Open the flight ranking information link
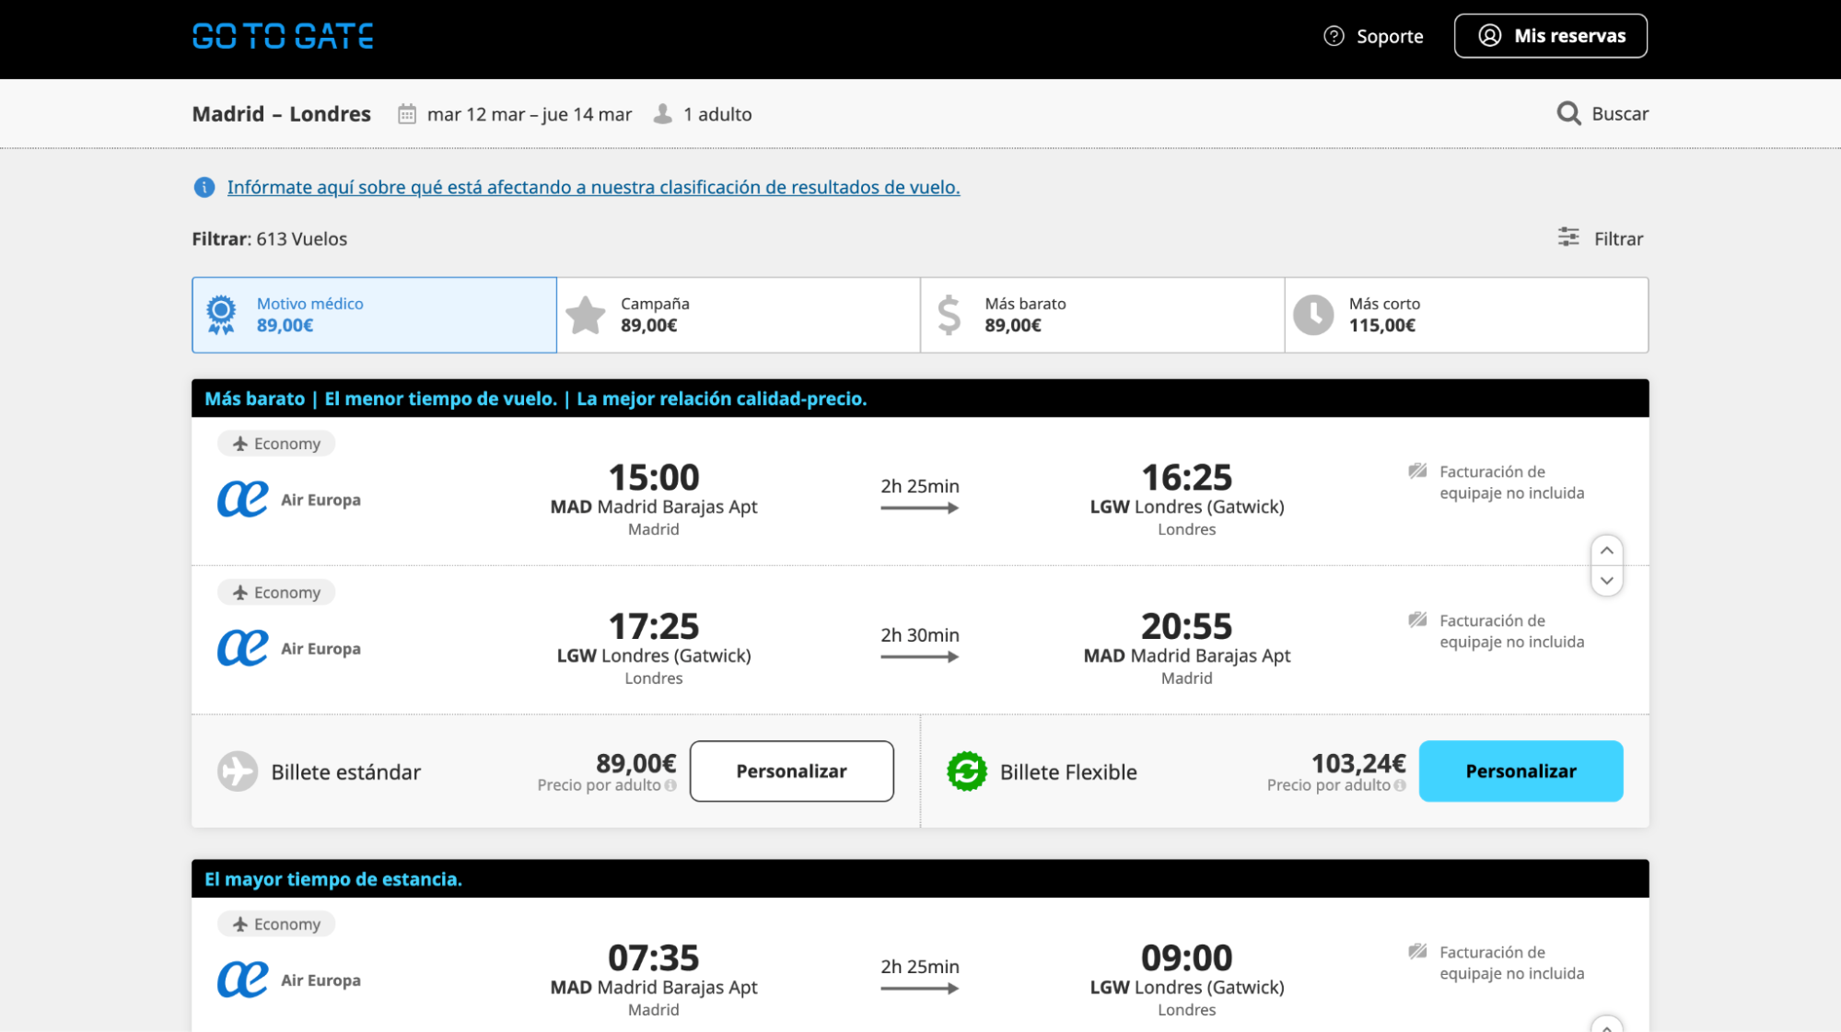The height and width of the screenshot is (1032, 1841). tap(593, 187)
